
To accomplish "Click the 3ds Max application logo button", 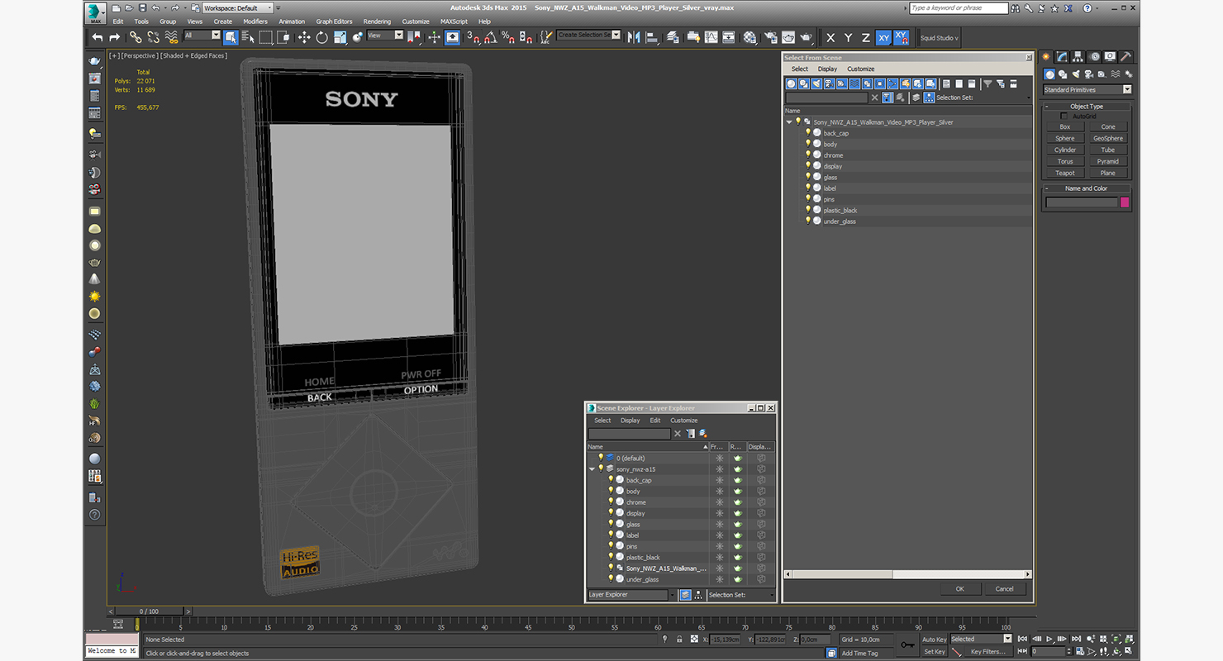I will [x=96, y=12].
